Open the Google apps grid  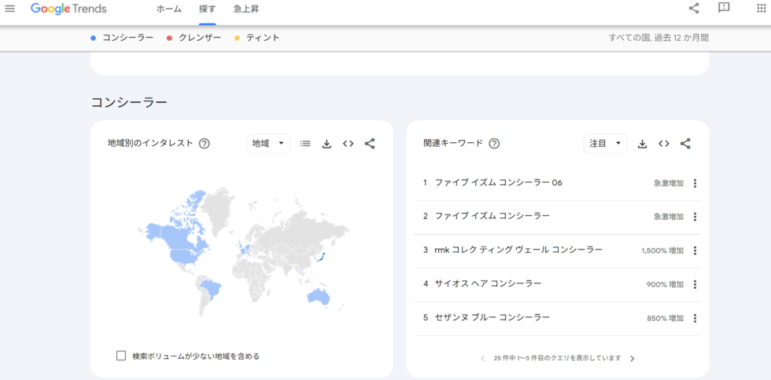point(762,9)
